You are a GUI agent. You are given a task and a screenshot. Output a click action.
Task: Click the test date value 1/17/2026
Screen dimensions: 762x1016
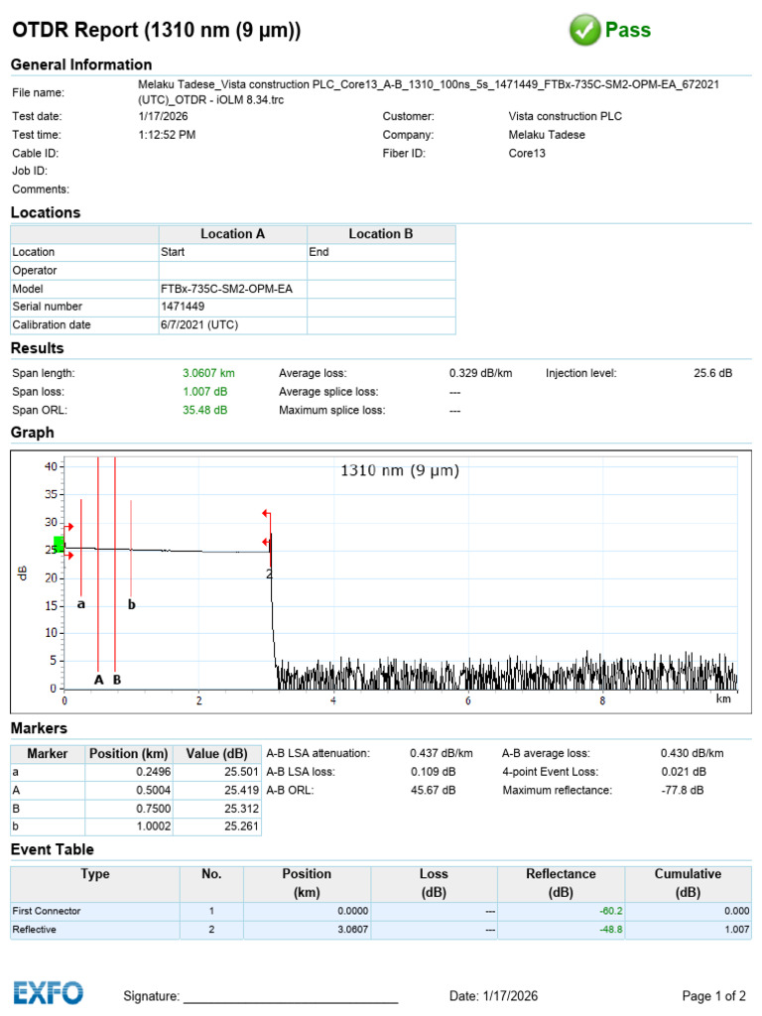tap(163, 117)
